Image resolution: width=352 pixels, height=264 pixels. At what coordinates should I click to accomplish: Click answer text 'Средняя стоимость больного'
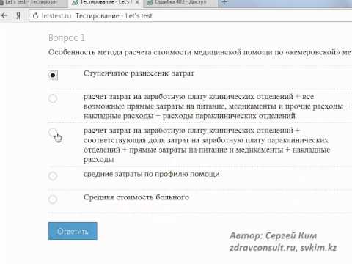click(136, 197)
